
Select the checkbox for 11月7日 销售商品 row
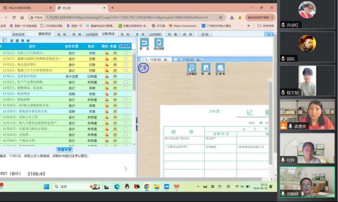coord(126,88)
